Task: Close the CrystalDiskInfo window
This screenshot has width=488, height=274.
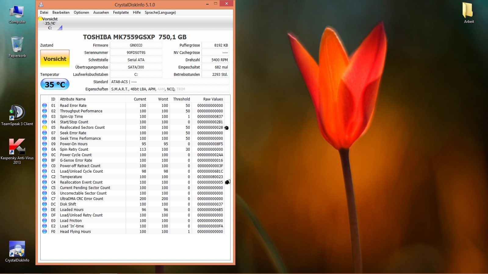Action: [227, 4]
